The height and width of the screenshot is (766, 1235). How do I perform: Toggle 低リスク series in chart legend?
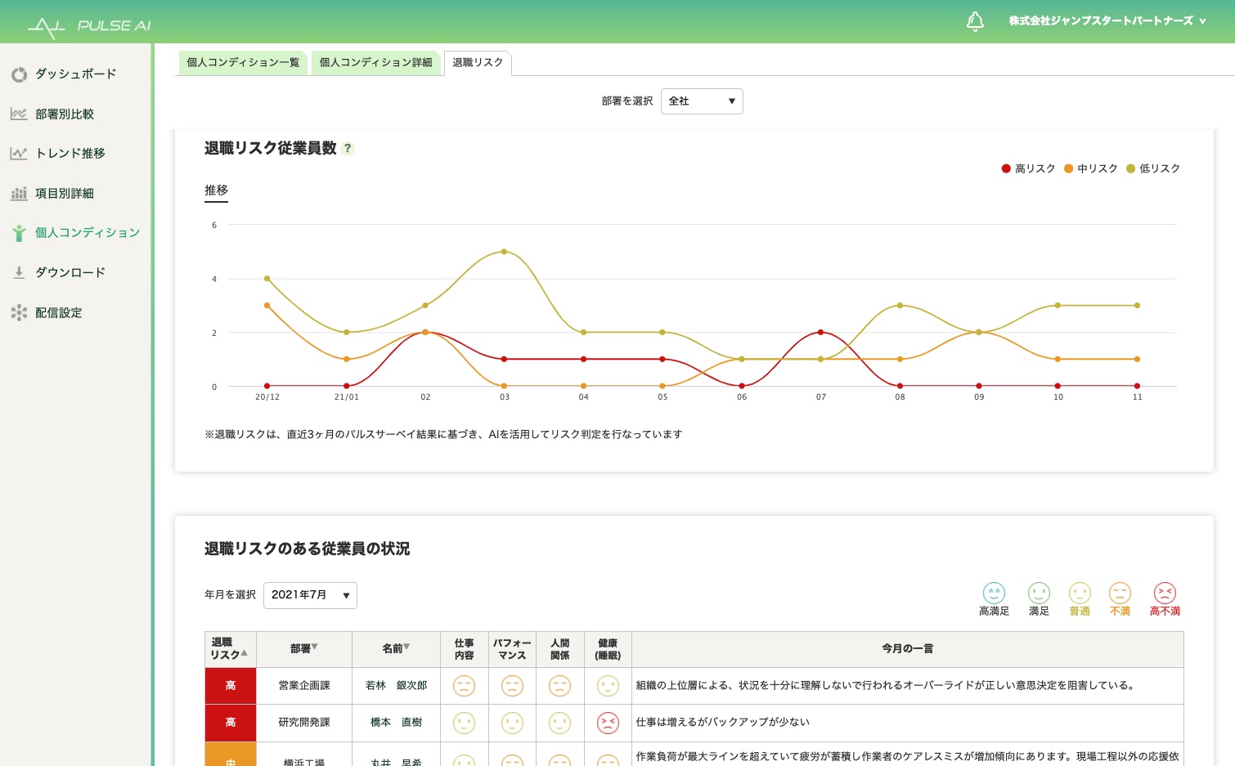[1153, 168]
